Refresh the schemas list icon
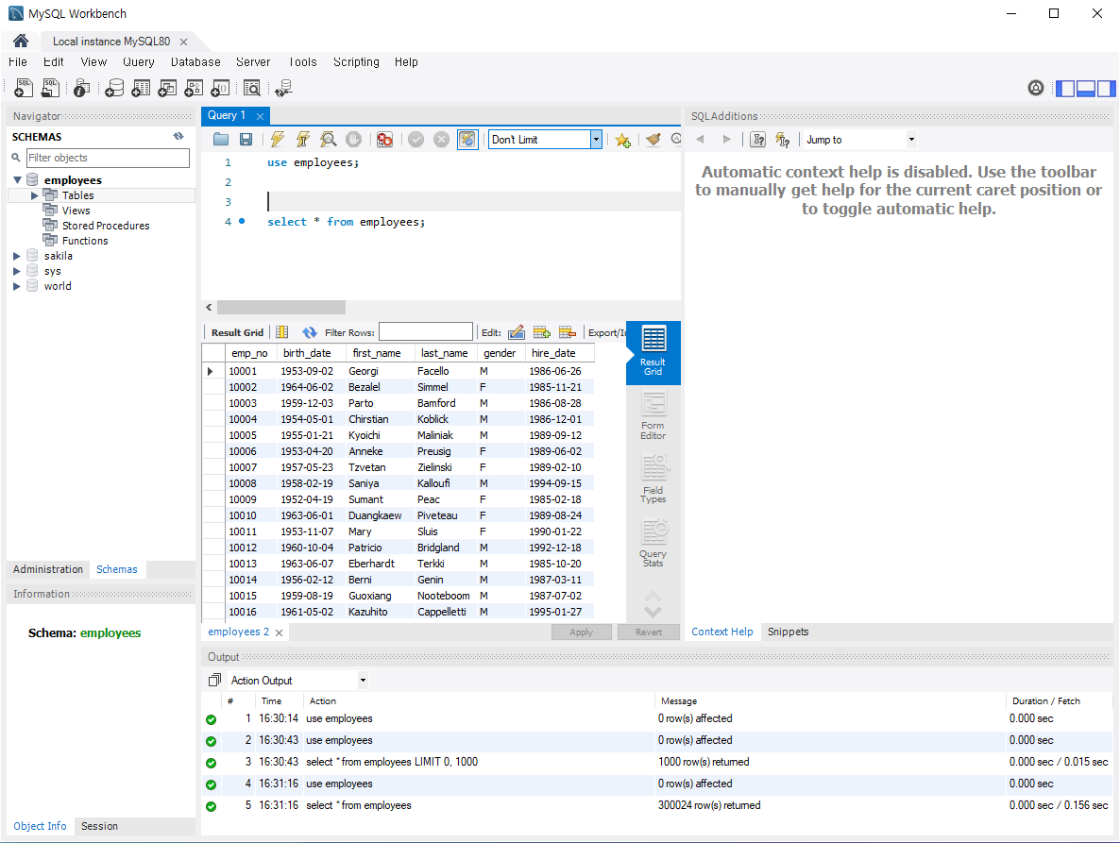The width and height of the screenshot is (1120, 843). (x=178, y=136)
